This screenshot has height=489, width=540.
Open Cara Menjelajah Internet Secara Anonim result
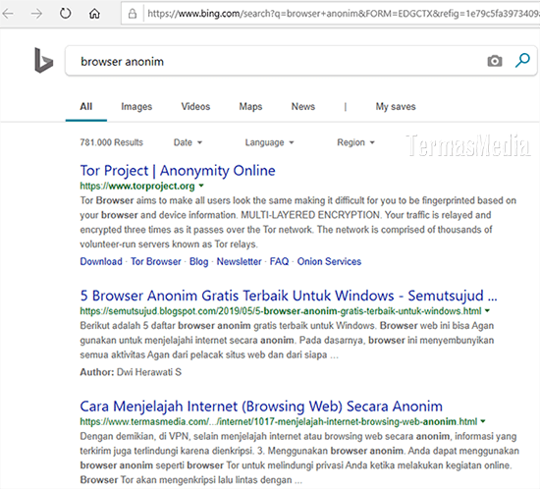(261, 407)
